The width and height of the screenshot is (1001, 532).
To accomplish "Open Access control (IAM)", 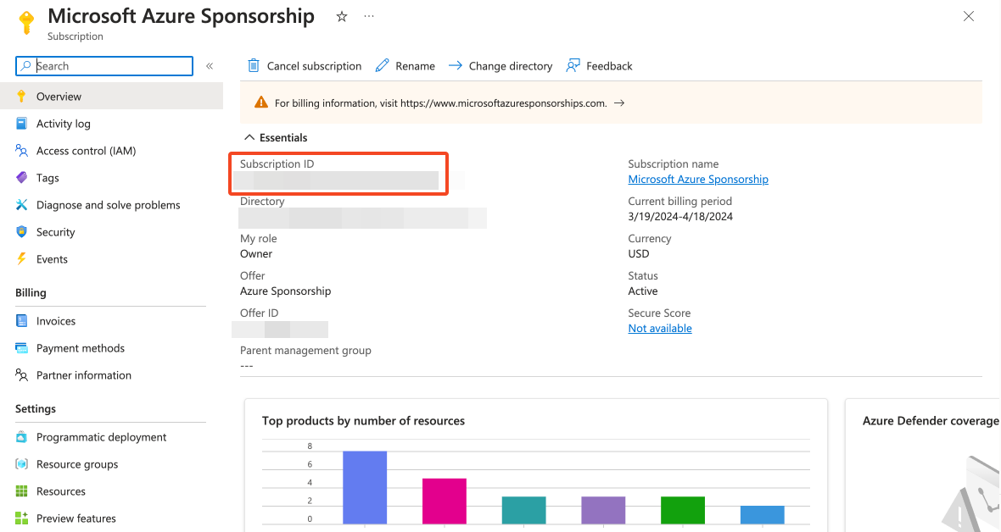I will coord(87,151).
